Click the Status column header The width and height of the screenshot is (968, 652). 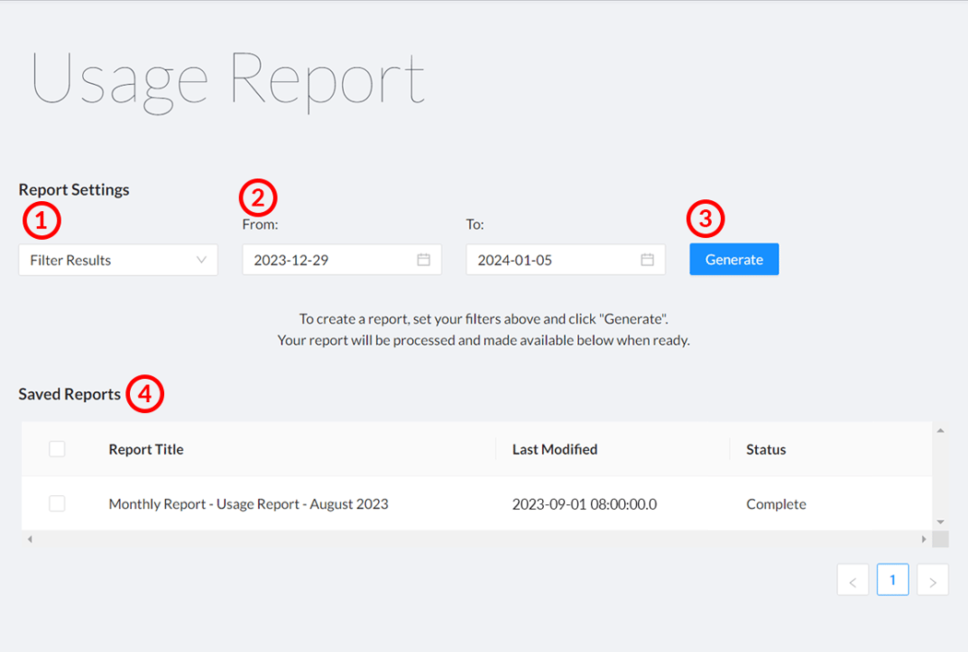coord(766,449)
